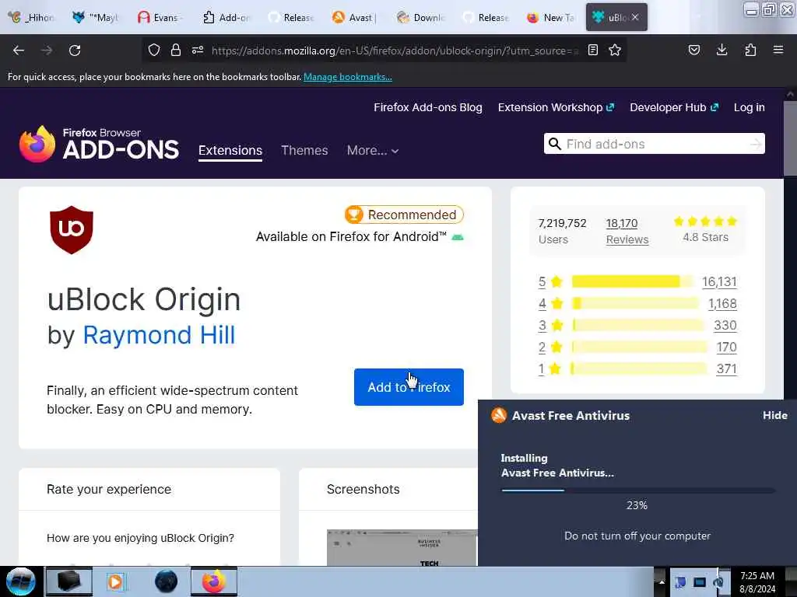Open the 330 three-star reviews count

725,325
